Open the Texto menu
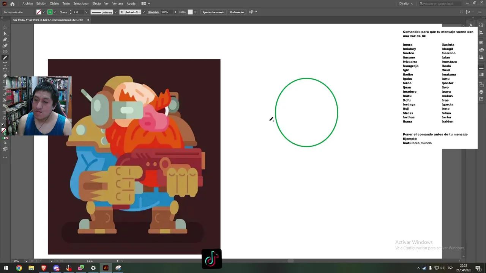486x273 pixels. coord(66,3)
